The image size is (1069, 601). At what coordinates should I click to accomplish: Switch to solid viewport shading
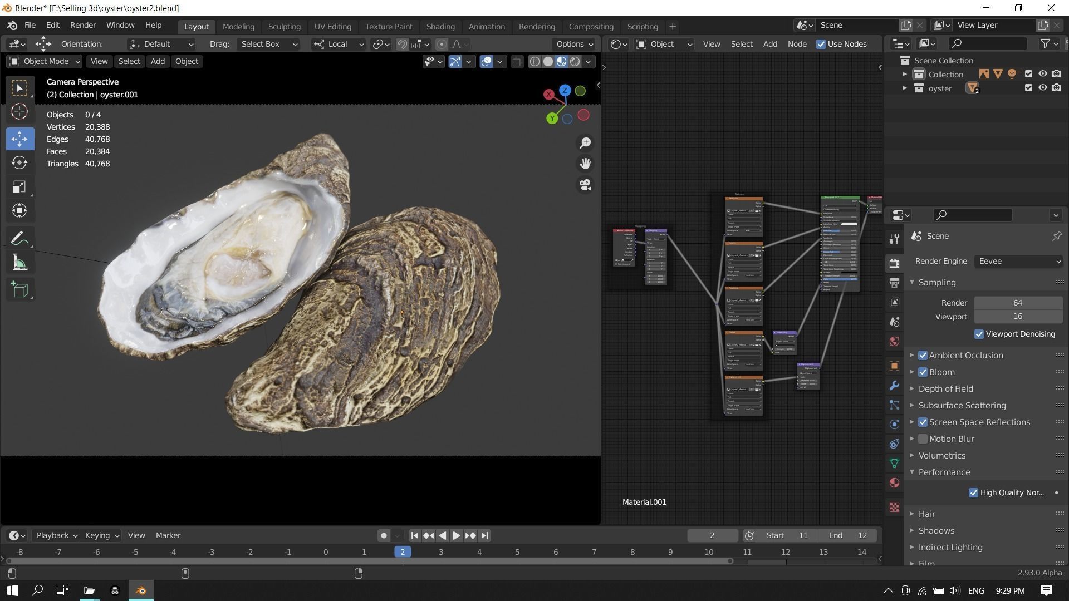pyautogui.click(x=548, y=62)
